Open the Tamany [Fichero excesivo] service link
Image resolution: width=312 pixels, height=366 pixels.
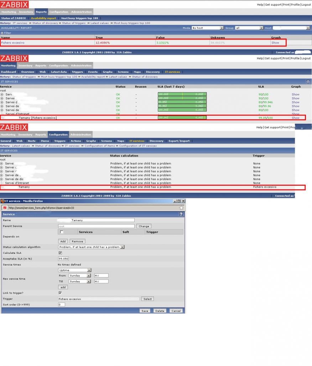point(37,118)
